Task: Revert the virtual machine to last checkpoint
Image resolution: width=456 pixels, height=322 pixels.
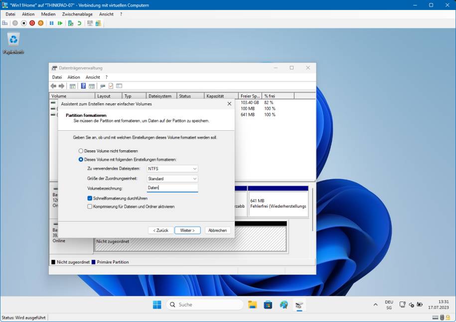Action: click(x=80, y=22)
